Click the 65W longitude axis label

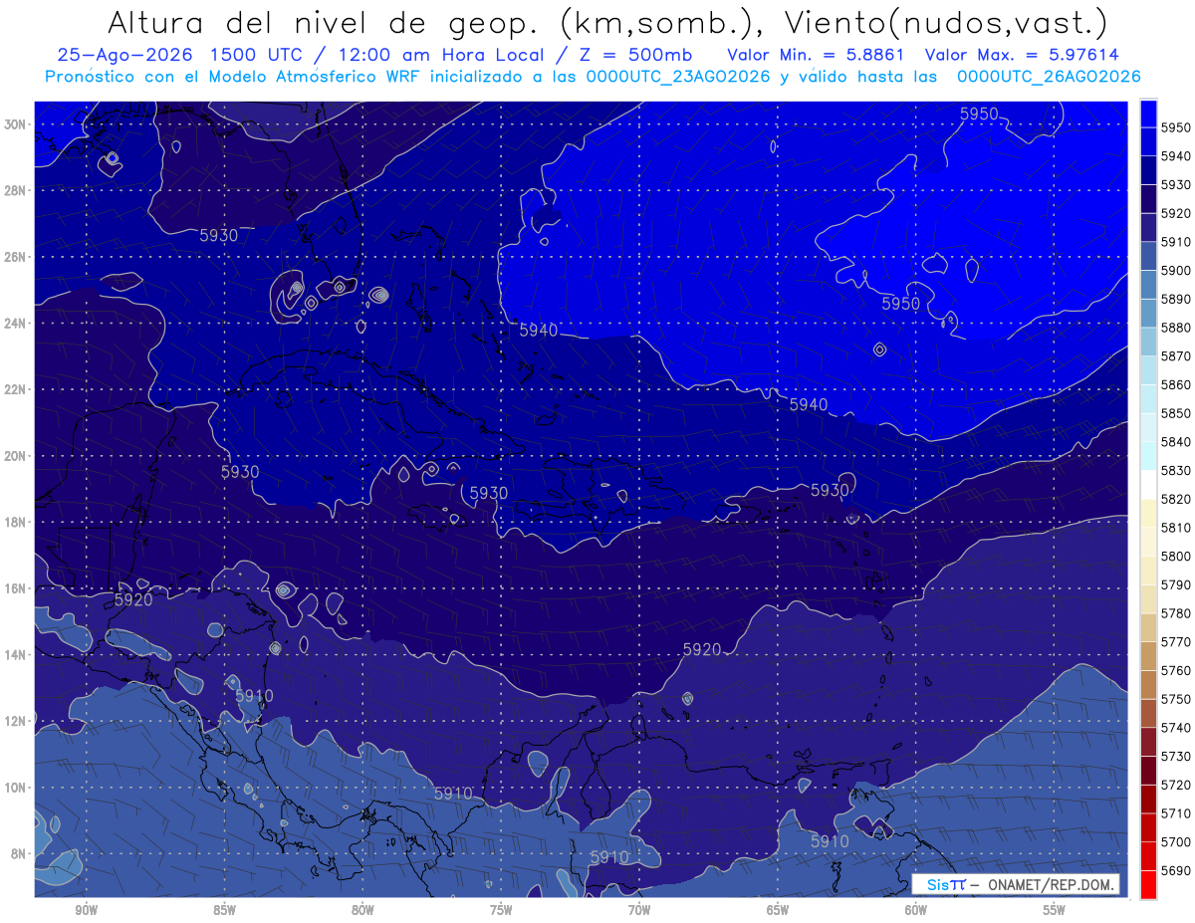[x=778, y=910]
